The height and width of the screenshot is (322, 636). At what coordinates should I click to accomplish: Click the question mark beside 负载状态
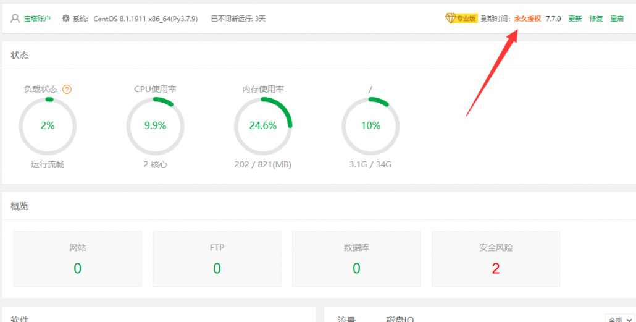(67, 89)
